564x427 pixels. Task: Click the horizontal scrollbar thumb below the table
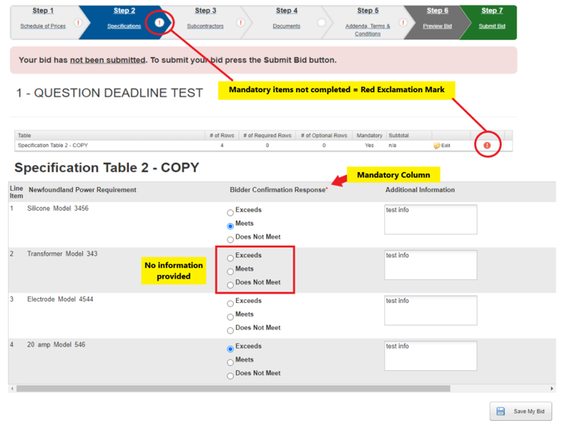[x=233, y=388]
